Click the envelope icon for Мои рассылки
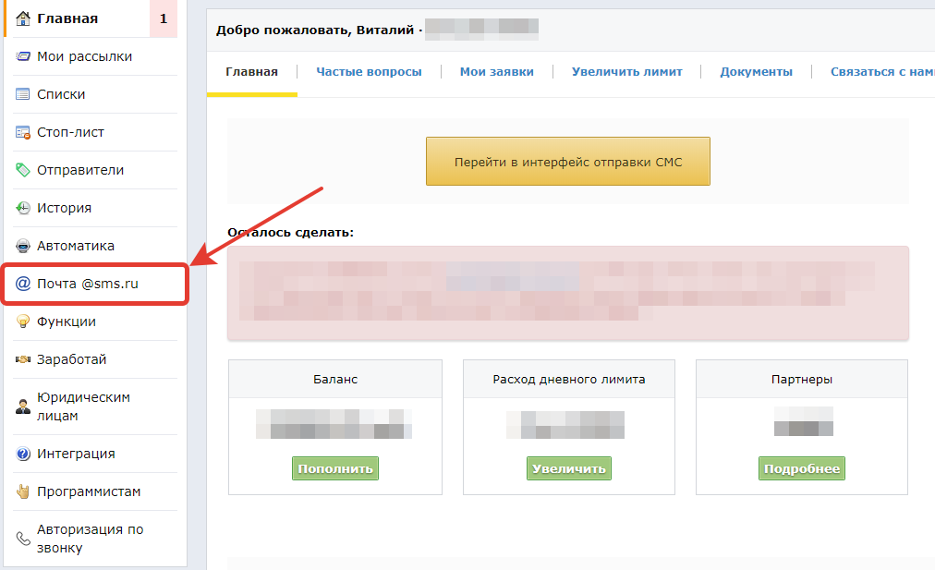This screenshot has width=935, height=570. (x=23, y=56)
